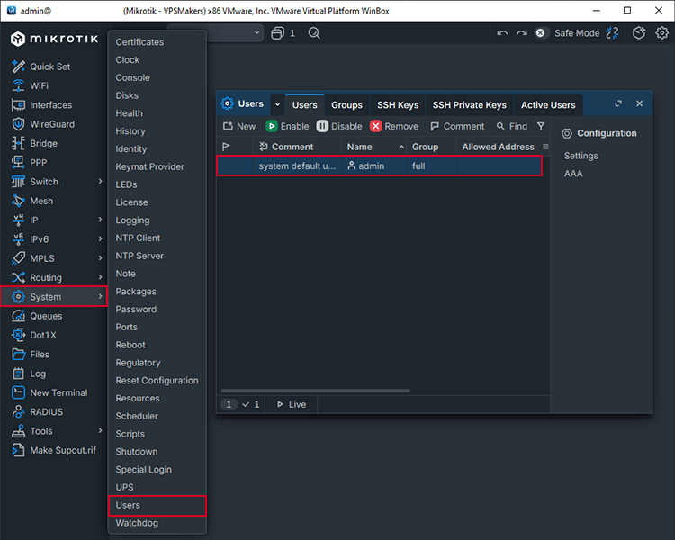The width and height of the screenshot is (675, 540).
Task: Expand the IP submenu
Action: pos(100,220)
